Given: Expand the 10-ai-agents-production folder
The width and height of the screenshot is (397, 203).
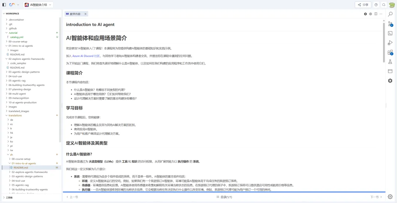Looking at the screenshot, I should pyautogui.click(x=22, y=102).
